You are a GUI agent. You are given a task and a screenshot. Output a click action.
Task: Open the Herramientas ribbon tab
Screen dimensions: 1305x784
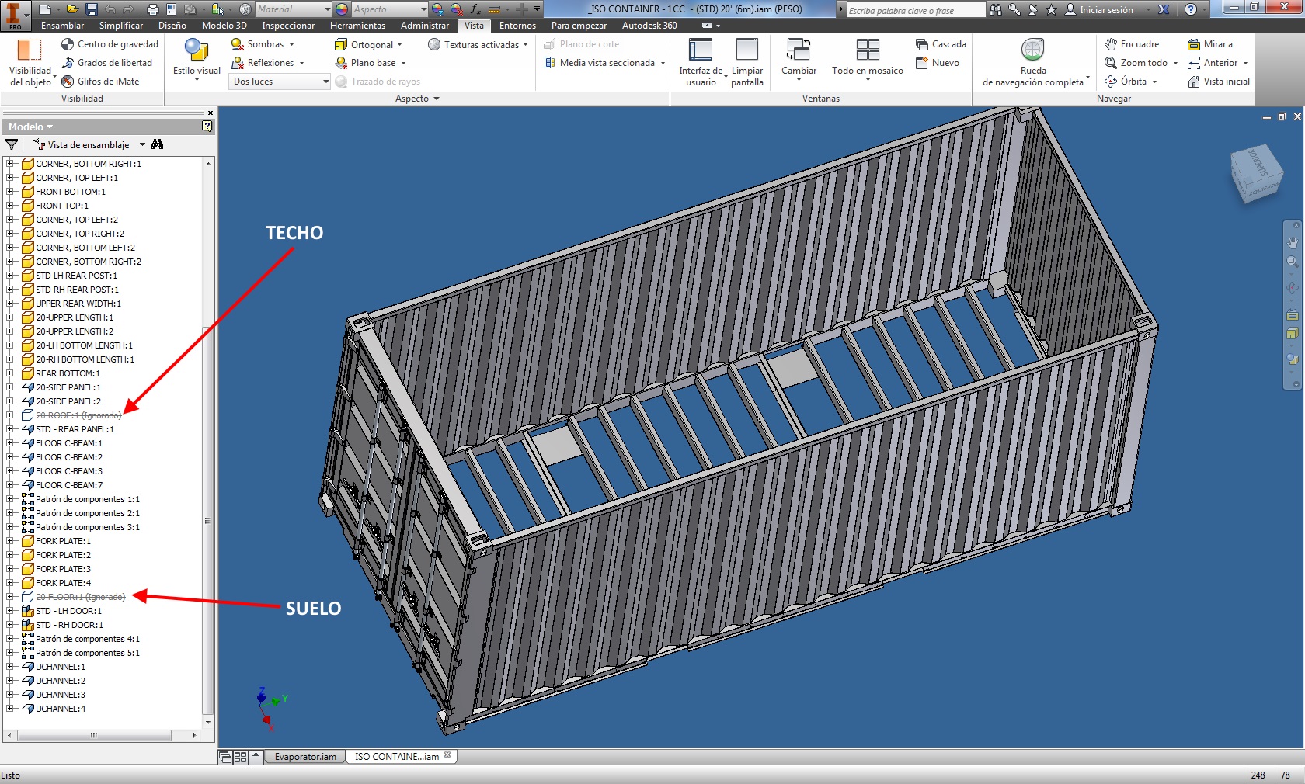point(357,26)
